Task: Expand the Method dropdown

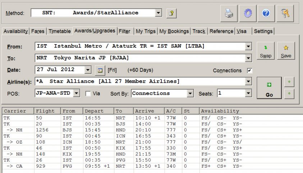Action: click(159, 13)
